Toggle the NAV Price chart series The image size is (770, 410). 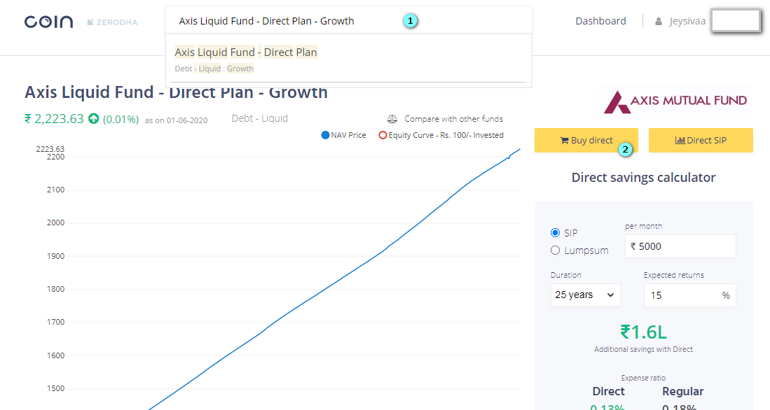(344, 135)
